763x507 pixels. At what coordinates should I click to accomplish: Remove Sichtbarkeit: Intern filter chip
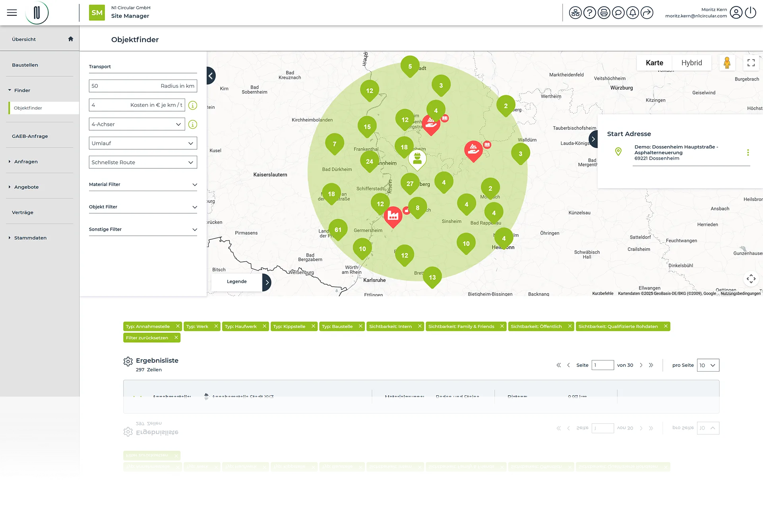[420, 326]
